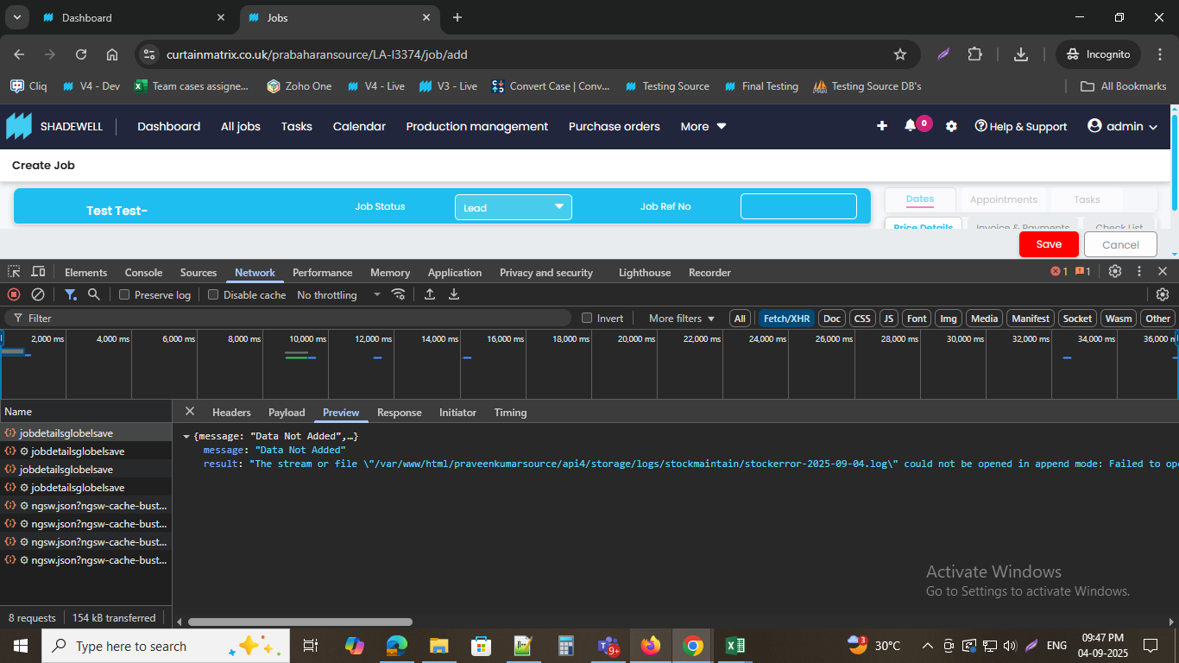Viewport: 1179px width, 663px height.
Task: Tick the Invert filter checkbox
Action: [x=588, y=318]
